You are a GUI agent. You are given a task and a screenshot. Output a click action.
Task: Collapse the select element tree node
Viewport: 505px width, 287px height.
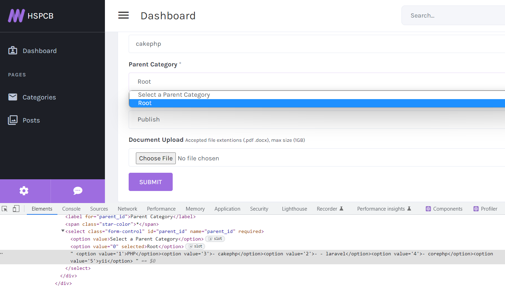point(63,231)
